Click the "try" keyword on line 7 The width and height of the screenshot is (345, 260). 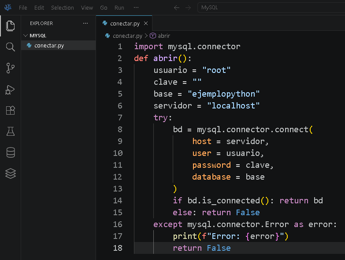[x=161, y=118]
